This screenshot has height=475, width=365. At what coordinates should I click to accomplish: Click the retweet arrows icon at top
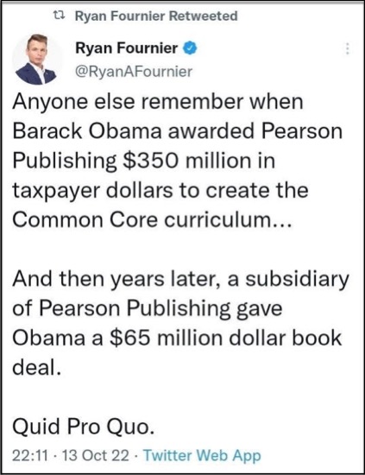point(59,16)
